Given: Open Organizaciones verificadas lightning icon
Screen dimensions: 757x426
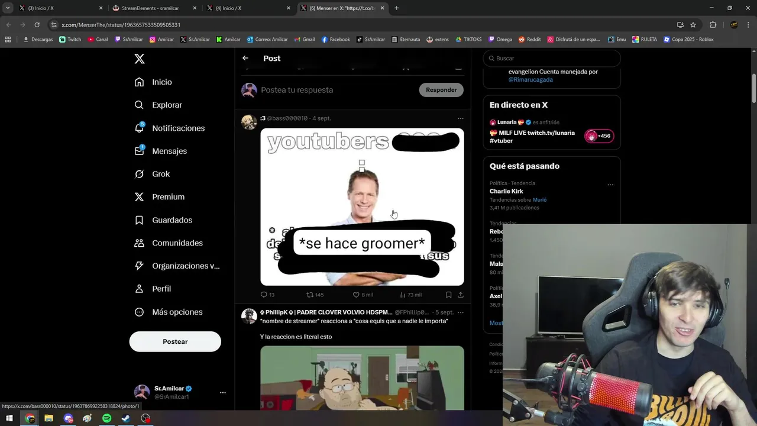Looking at the screenshot, I should (x=139, y=266).
